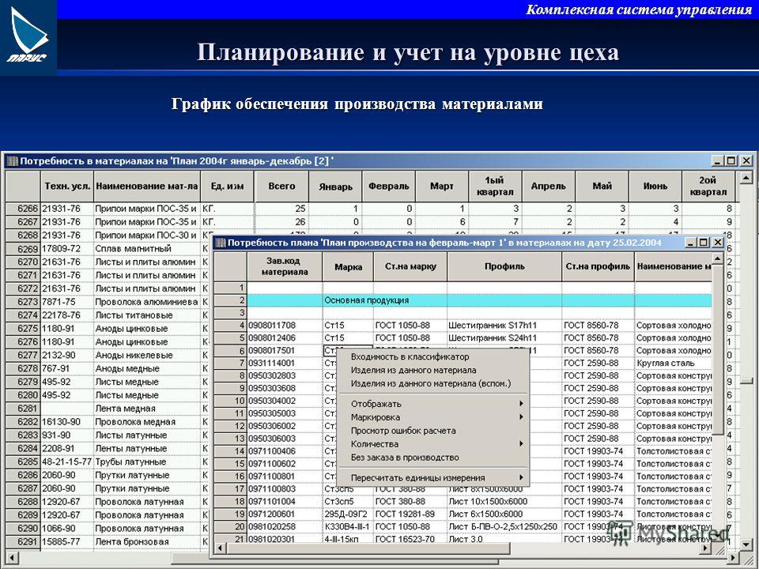759x569 pixels.
Task: Click the 'Трубы латунные' cell
Action: point(147,462)
